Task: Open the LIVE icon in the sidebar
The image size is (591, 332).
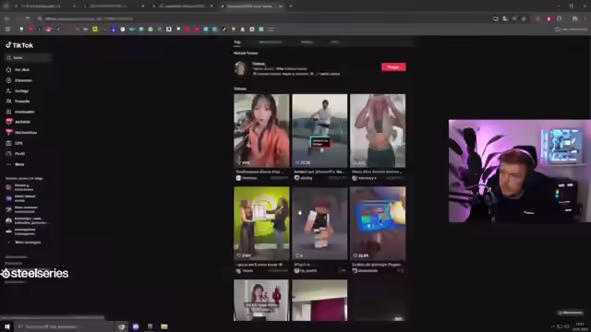Action: [x=8, y=143]
